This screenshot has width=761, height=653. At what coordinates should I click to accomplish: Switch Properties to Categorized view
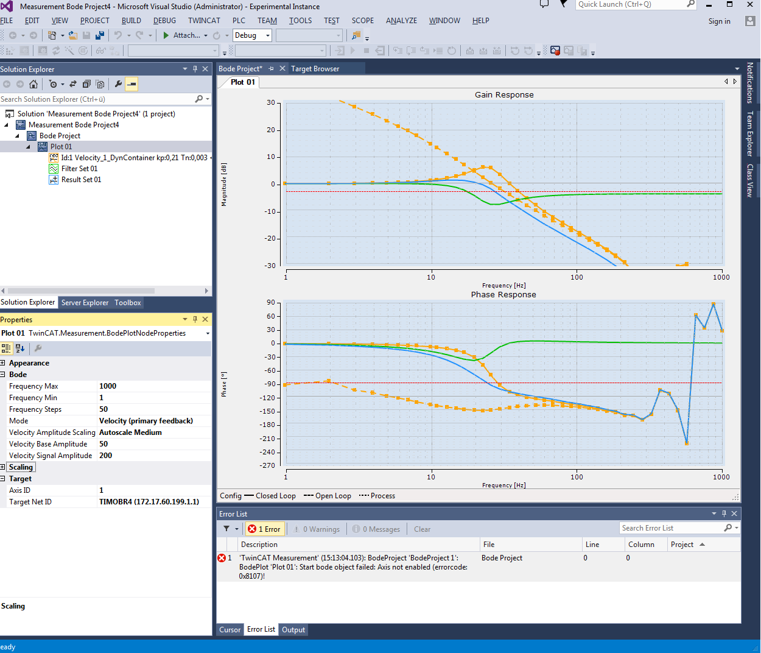point(6,348)
